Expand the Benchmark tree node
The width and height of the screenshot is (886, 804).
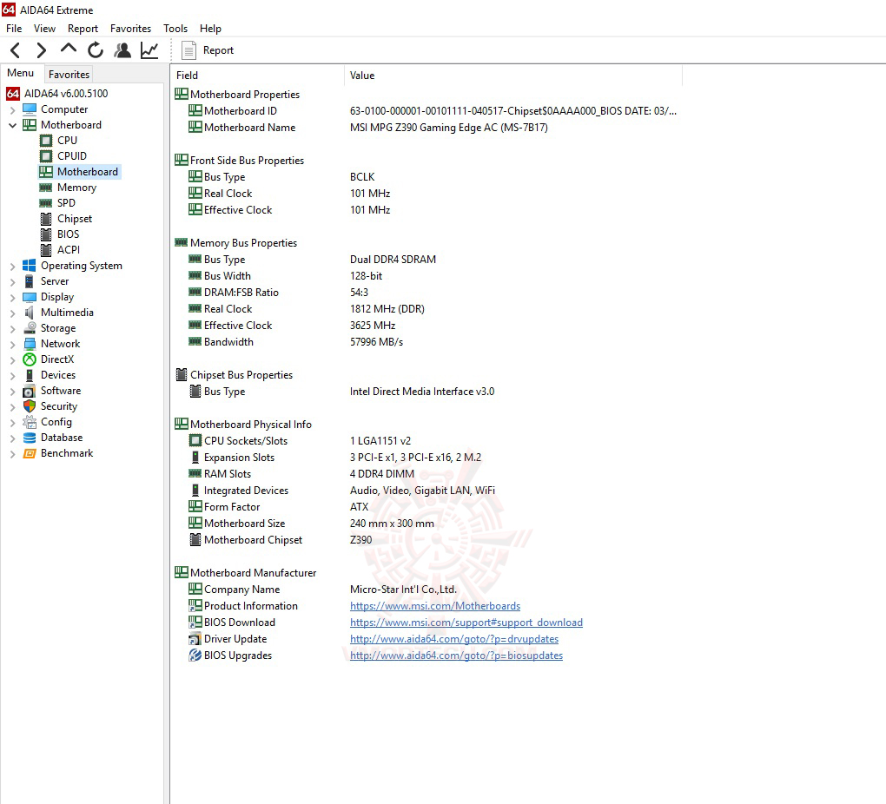12,454
